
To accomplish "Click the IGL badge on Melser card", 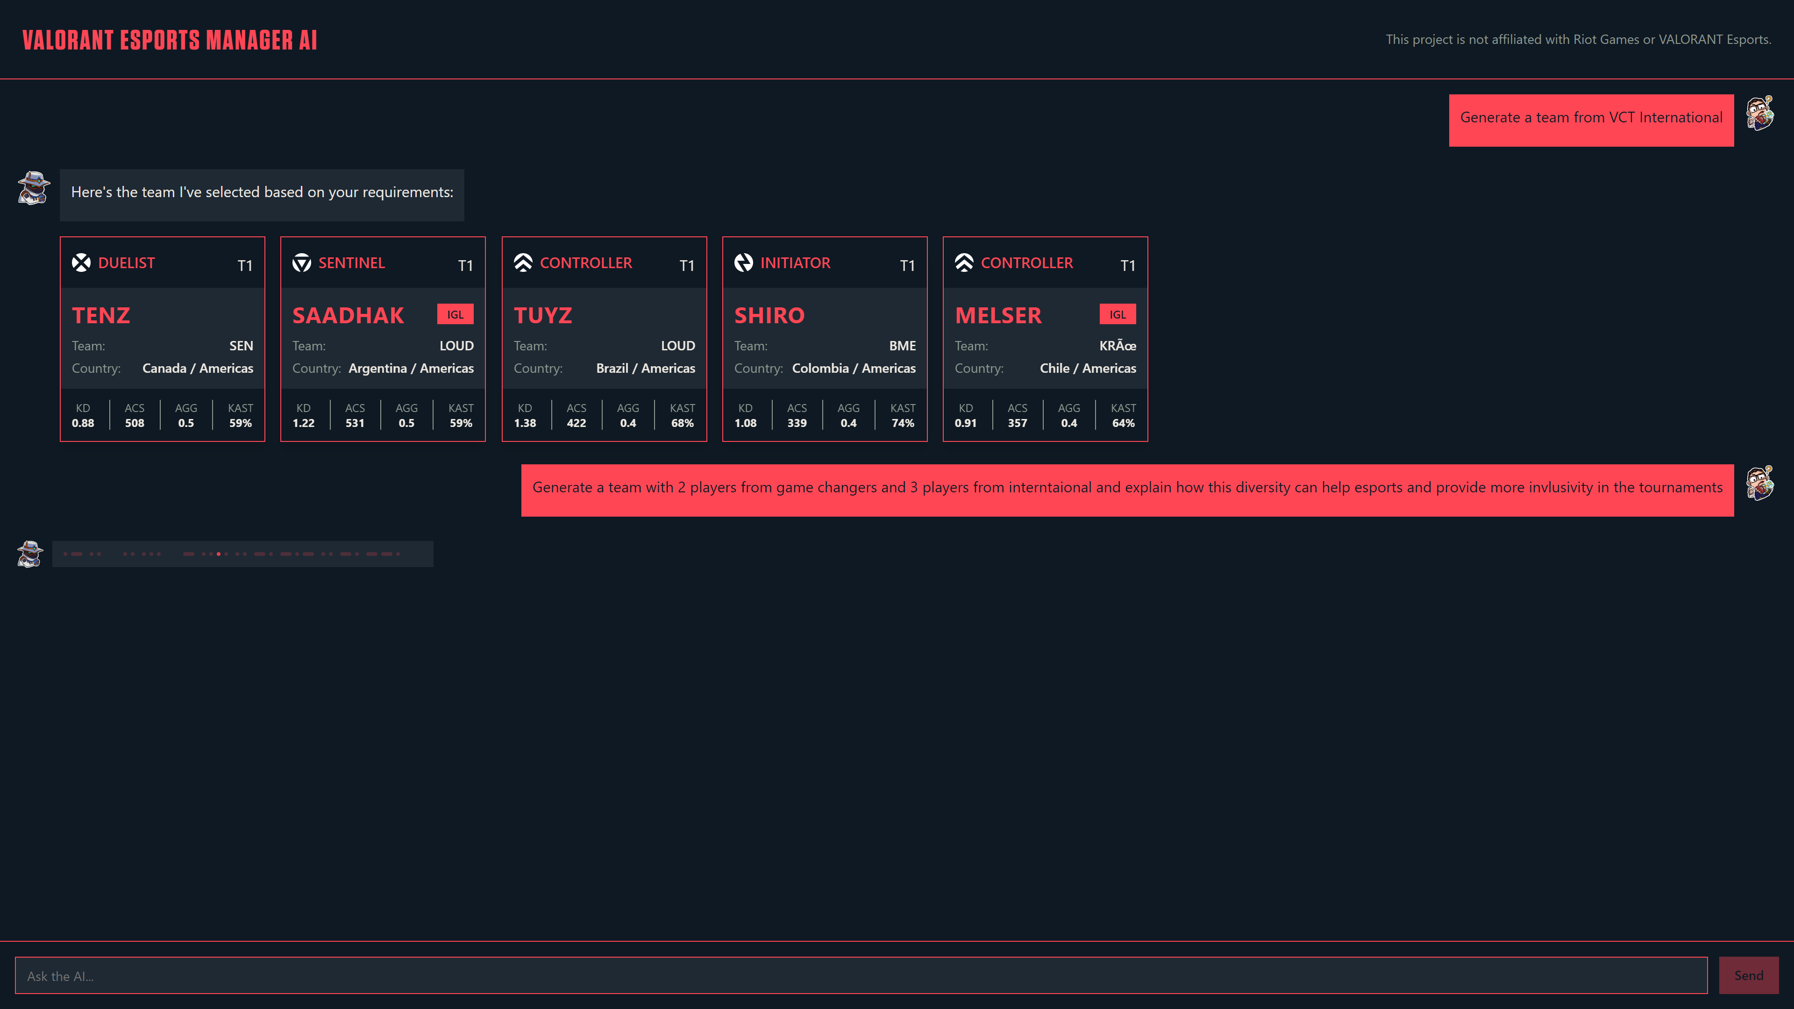I will [x=1117, y=315].
